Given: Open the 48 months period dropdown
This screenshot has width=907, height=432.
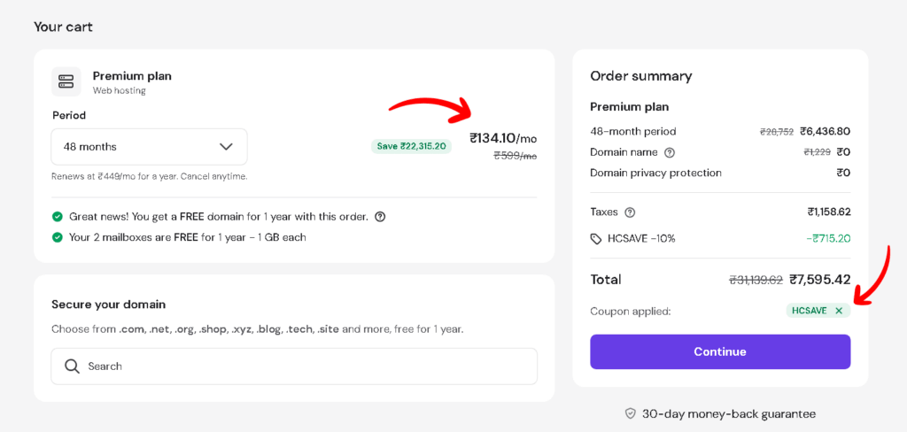Looking at the screenshot, I should coord(149,147).
